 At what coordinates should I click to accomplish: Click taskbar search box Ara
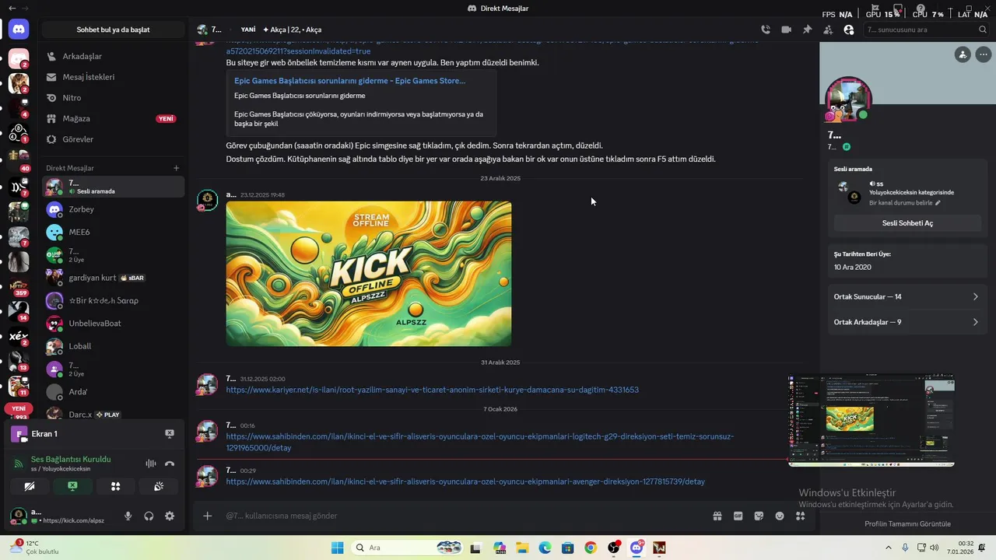tap(409, 548)
